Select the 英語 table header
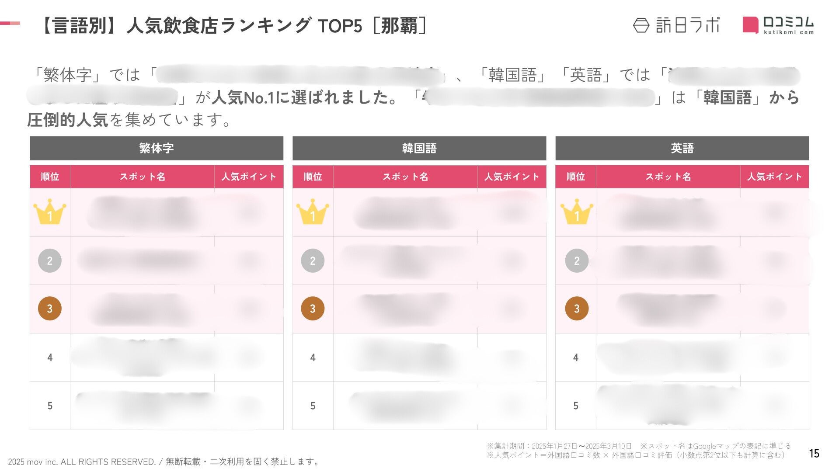This screenshot has width=839, height=472. [682, 148]
